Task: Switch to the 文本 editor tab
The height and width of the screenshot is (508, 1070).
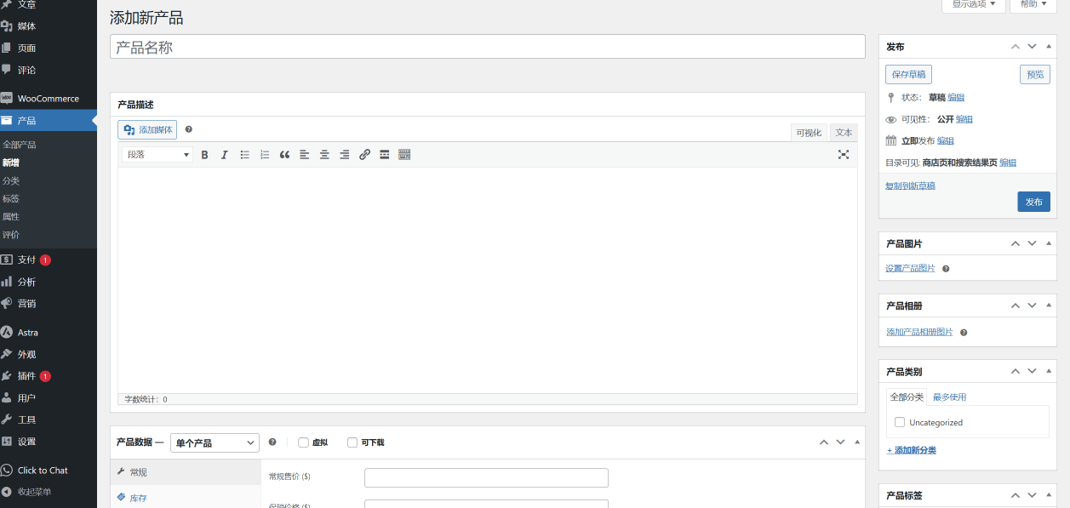Action: point(844,133)
